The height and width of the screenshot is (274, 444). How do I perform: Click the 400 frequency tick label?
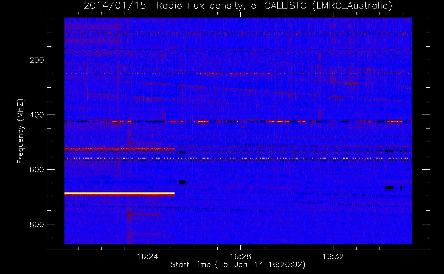[37, 115]
